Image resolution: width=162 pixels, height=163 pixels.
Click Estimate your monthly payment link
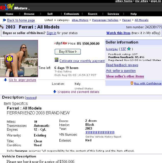click(x=82, y=61)
